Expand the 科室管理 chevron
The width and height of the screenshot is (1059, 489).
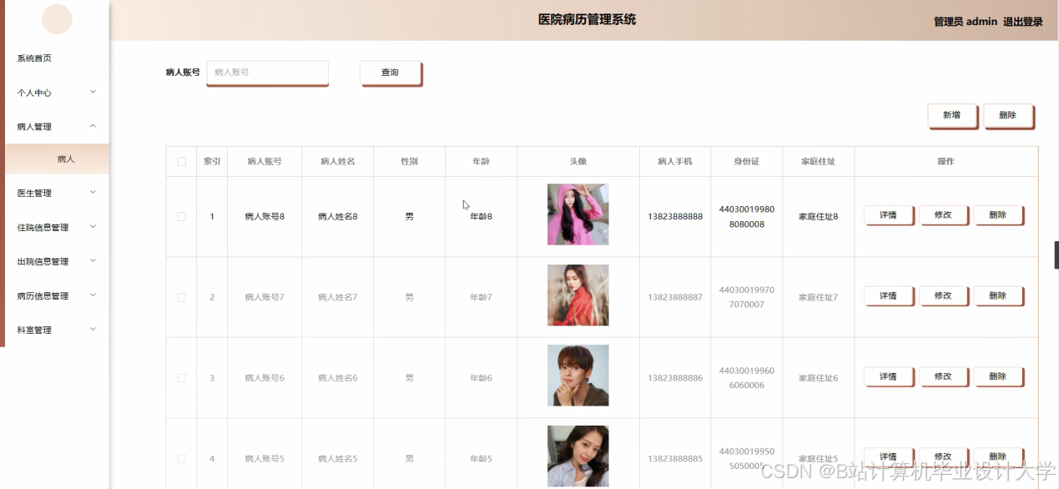point(93,329)
